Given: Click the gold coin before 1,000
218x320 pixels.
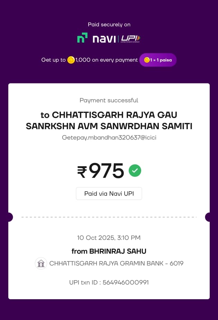Looking at the screenshot, I should [71, 60].
